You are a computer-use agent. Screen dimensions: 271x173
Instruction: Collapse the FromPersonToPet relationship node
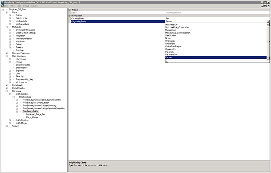(17, 111)
